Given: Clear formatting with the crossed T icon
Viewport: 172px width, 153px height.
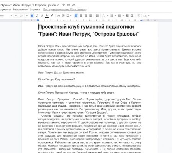Looking at the screenshot, I should (138, 16).
